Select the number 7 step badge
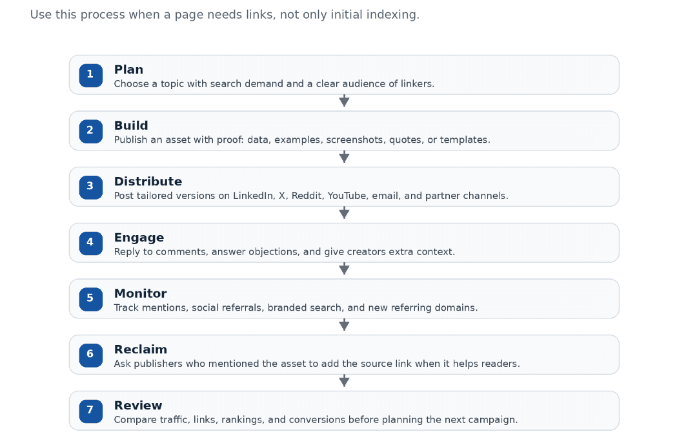This screenshot has width=688, height=436. (90, 411)
